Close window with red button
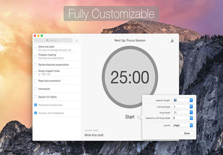223x155 pixels. pyautogui.click(x=35, y=35)
